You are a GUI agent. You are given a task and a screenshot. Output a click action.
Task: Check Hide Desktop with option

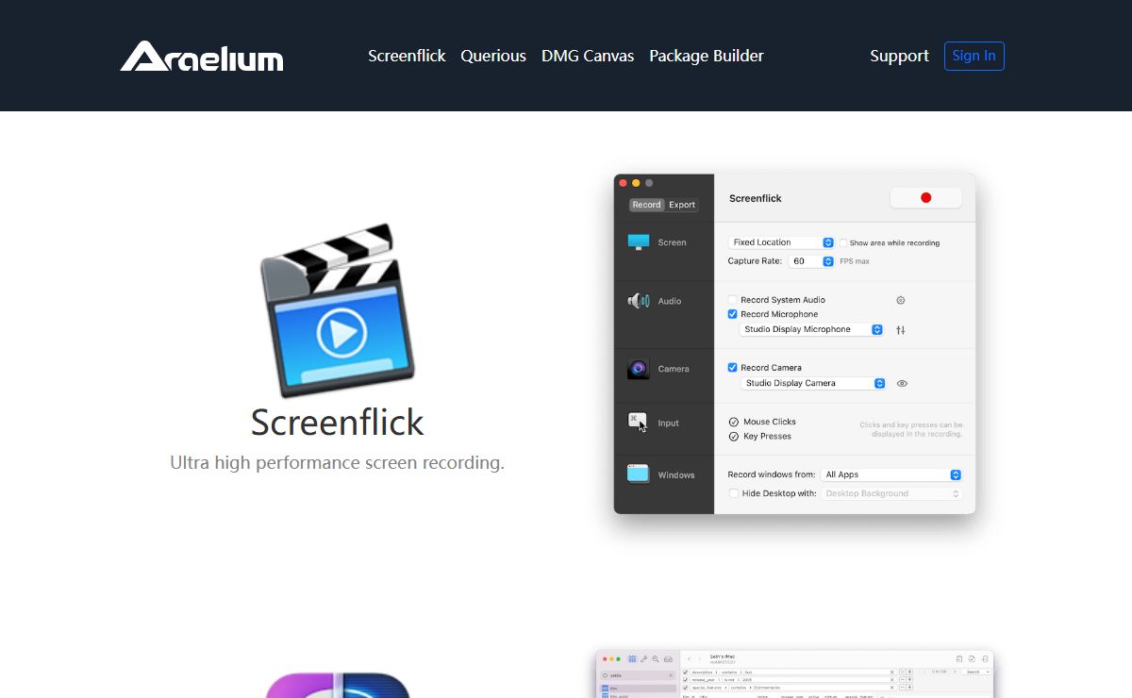click(x=734, y=493)
